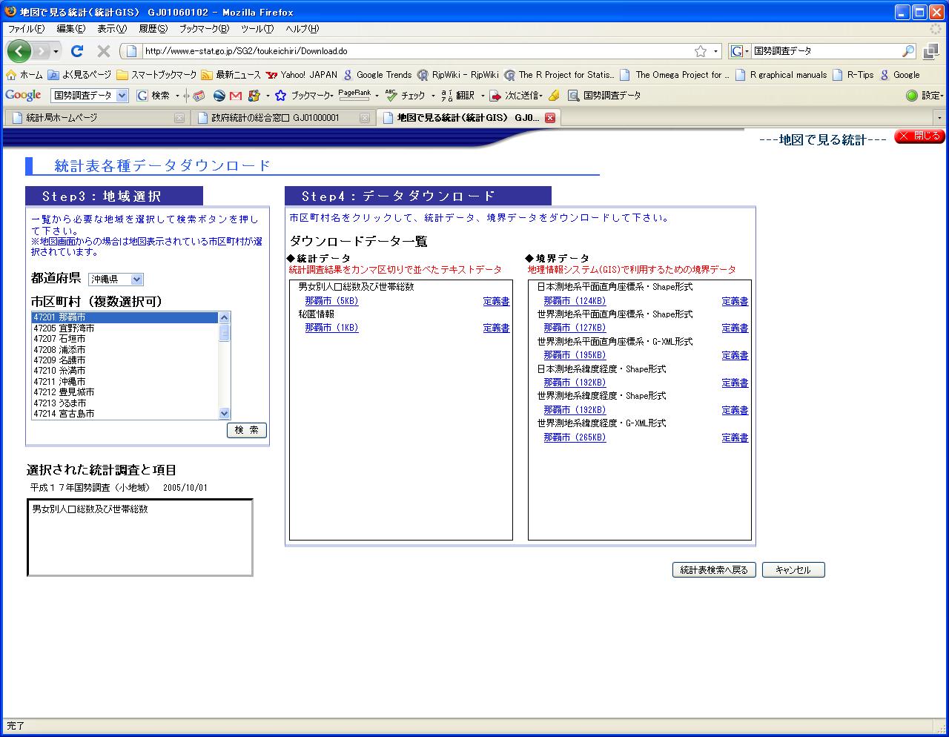Open the Yahoo! JAPAN bookmark
Image resolution: width=949 pixels, height=737 pixels.
coord(302,75)
